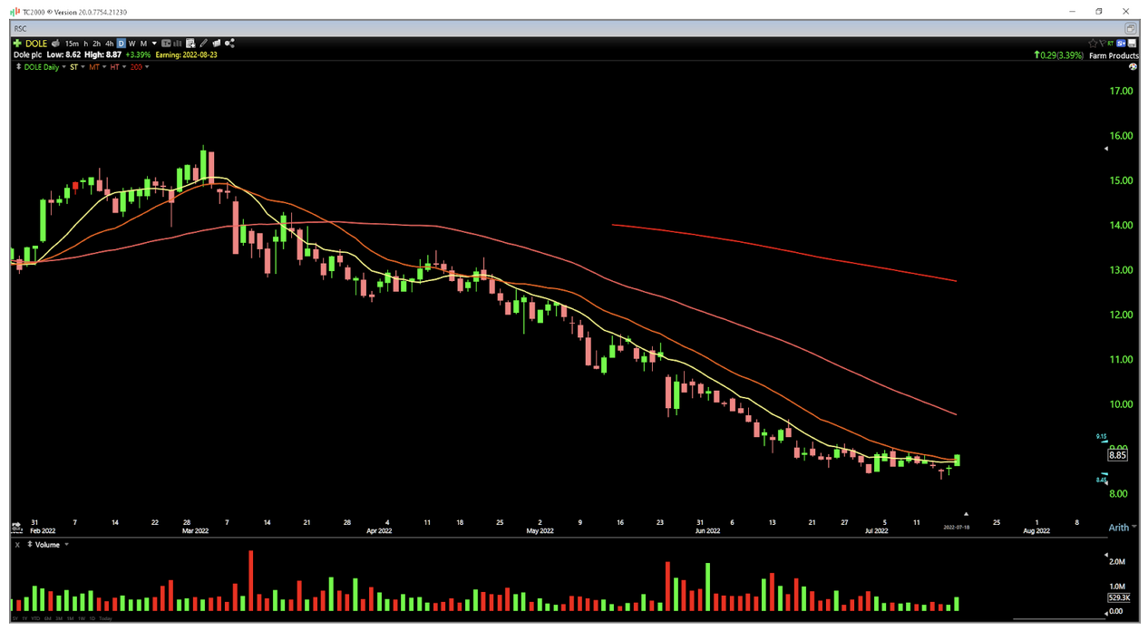
Task: Set chart range to Today
Action: coord(106,618)
